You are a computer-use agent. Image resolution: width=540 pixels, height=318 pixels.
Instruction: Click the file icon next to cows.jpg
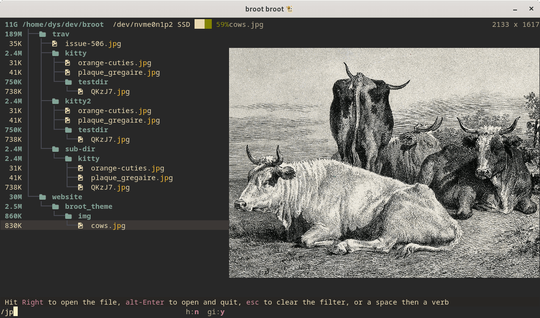click(x=80, y=226)
